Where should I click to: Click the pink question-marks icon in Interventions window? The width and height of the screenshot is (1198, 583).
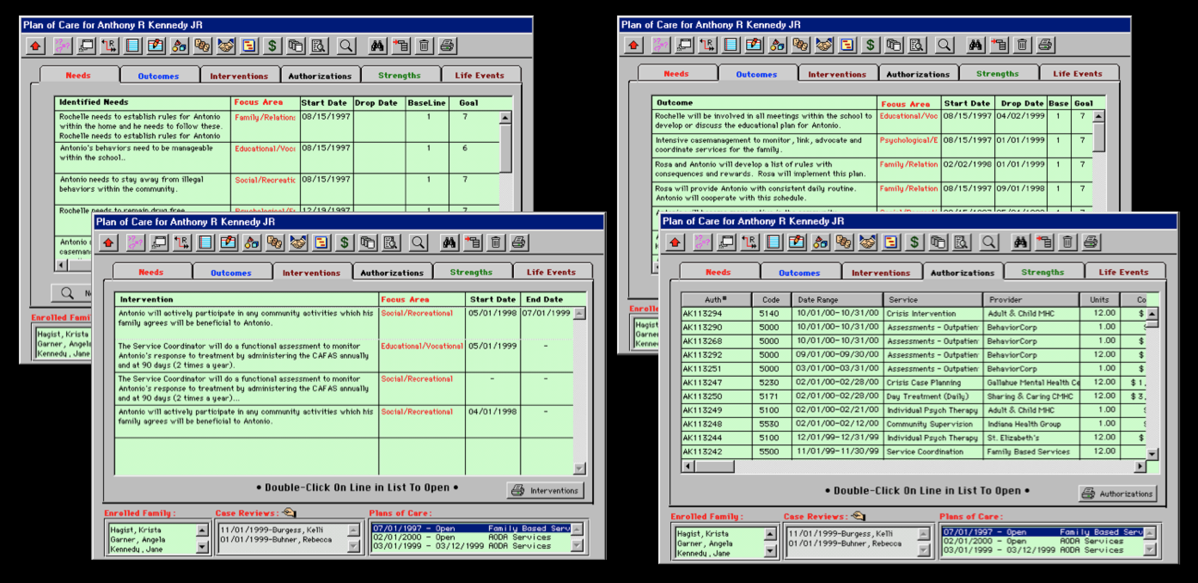pos(135,242)
